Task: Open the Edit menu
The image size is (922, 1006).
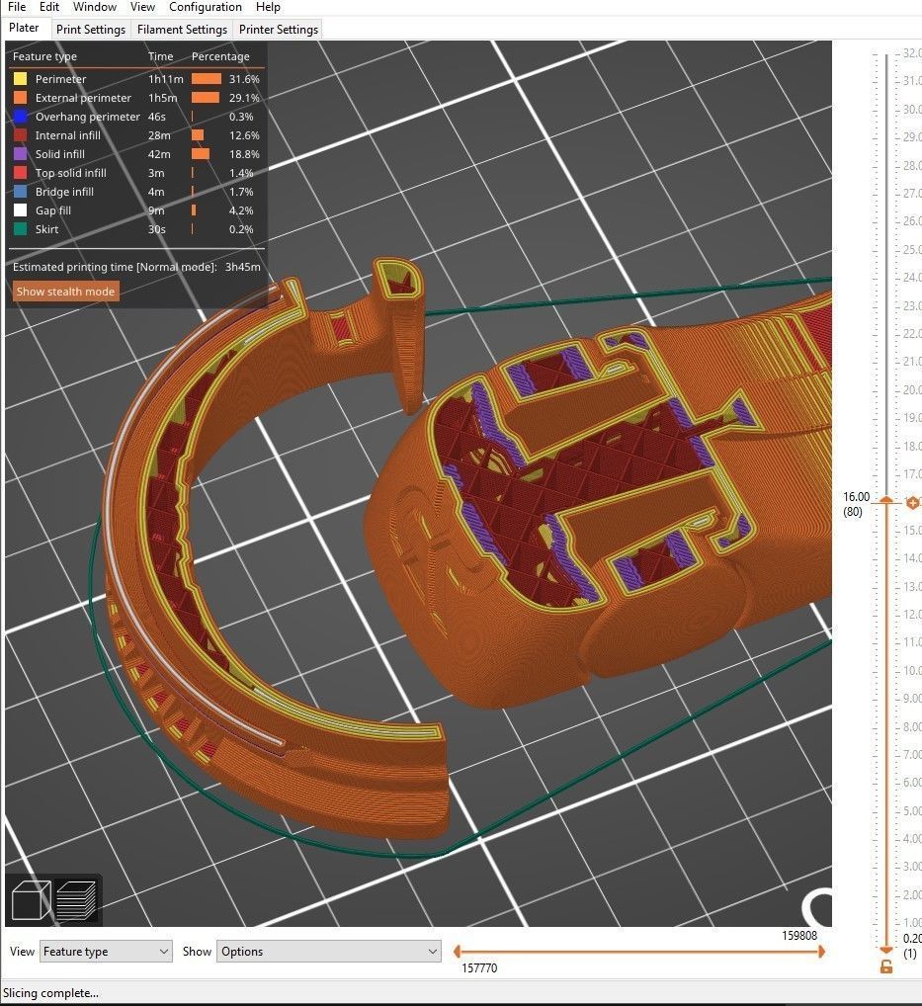Action: click(48, 6)
